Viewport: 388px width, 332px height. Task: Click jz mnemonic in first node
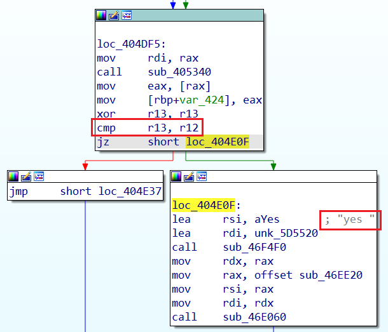point(103,142)
